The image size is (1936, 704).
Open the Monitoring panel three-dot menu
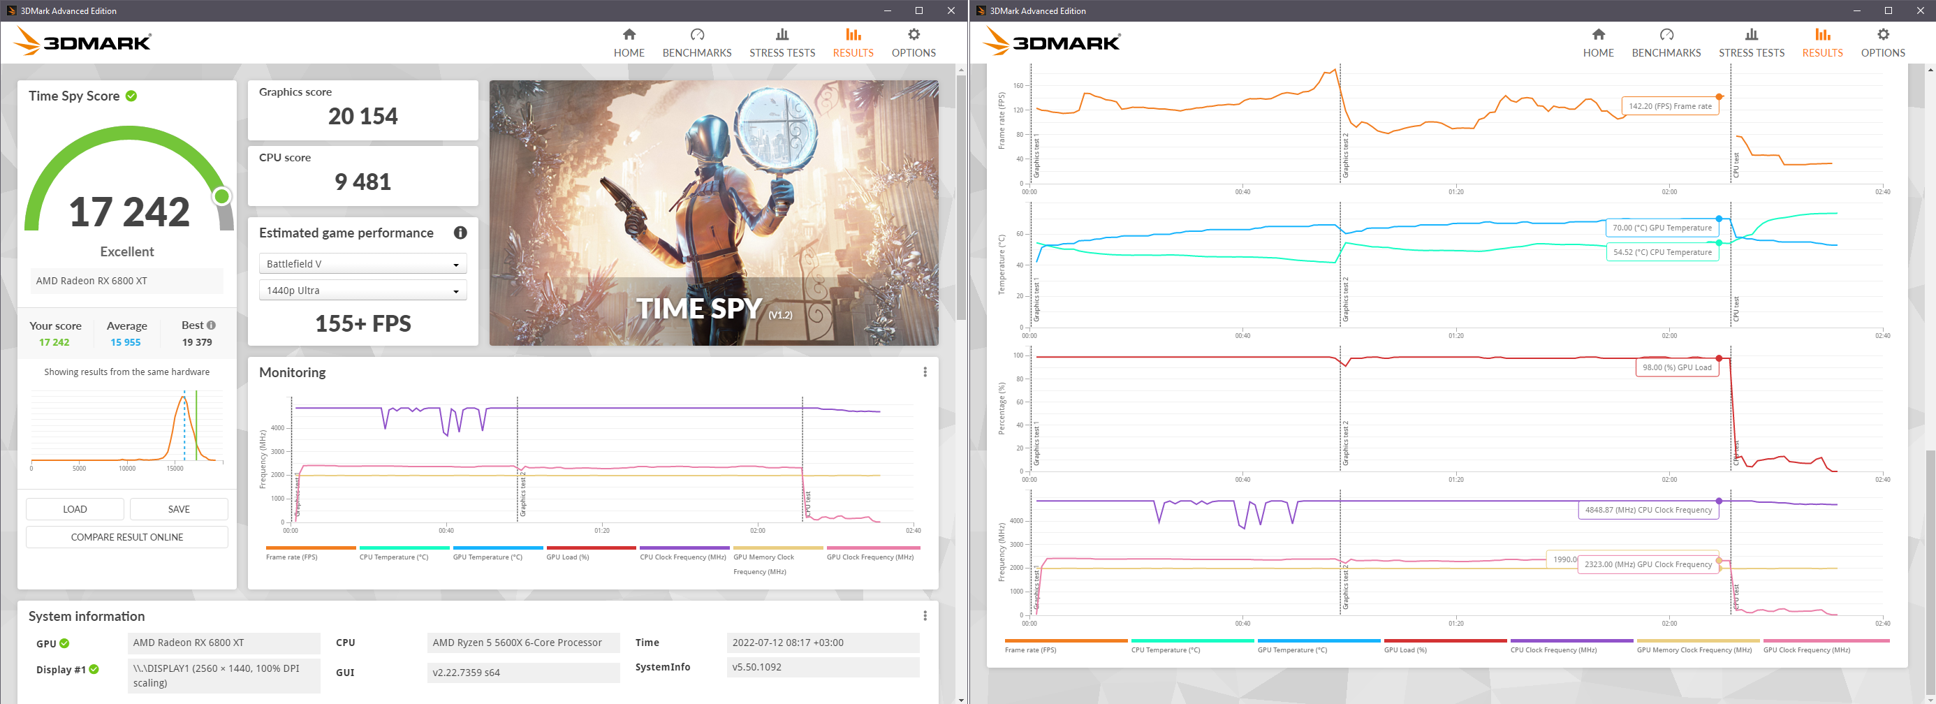tap(925, 373)
